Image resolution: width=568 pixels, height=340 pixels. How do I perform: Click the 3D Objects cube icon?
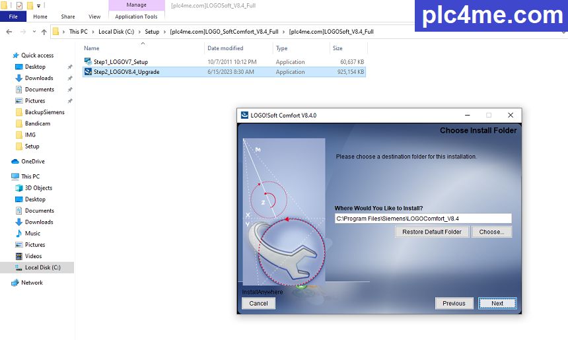tap(19, 187)
